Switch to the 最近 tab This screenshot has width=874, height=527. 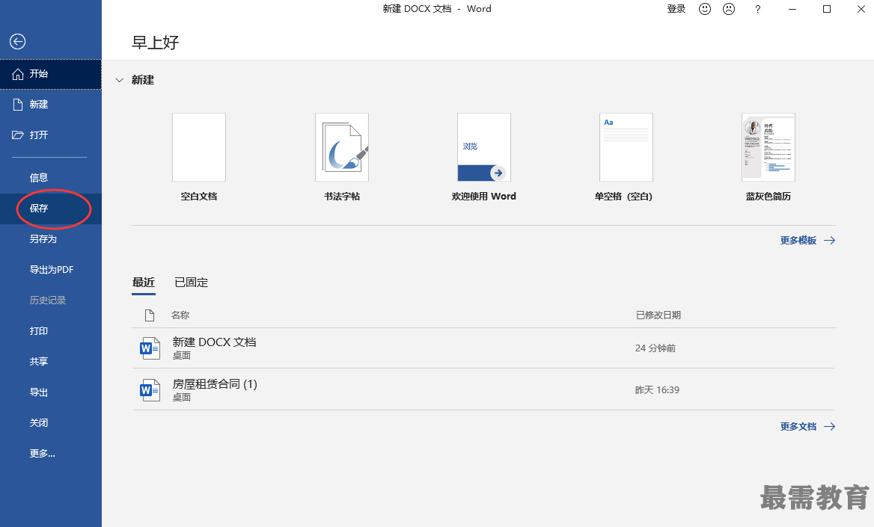[x=143, y=283]
